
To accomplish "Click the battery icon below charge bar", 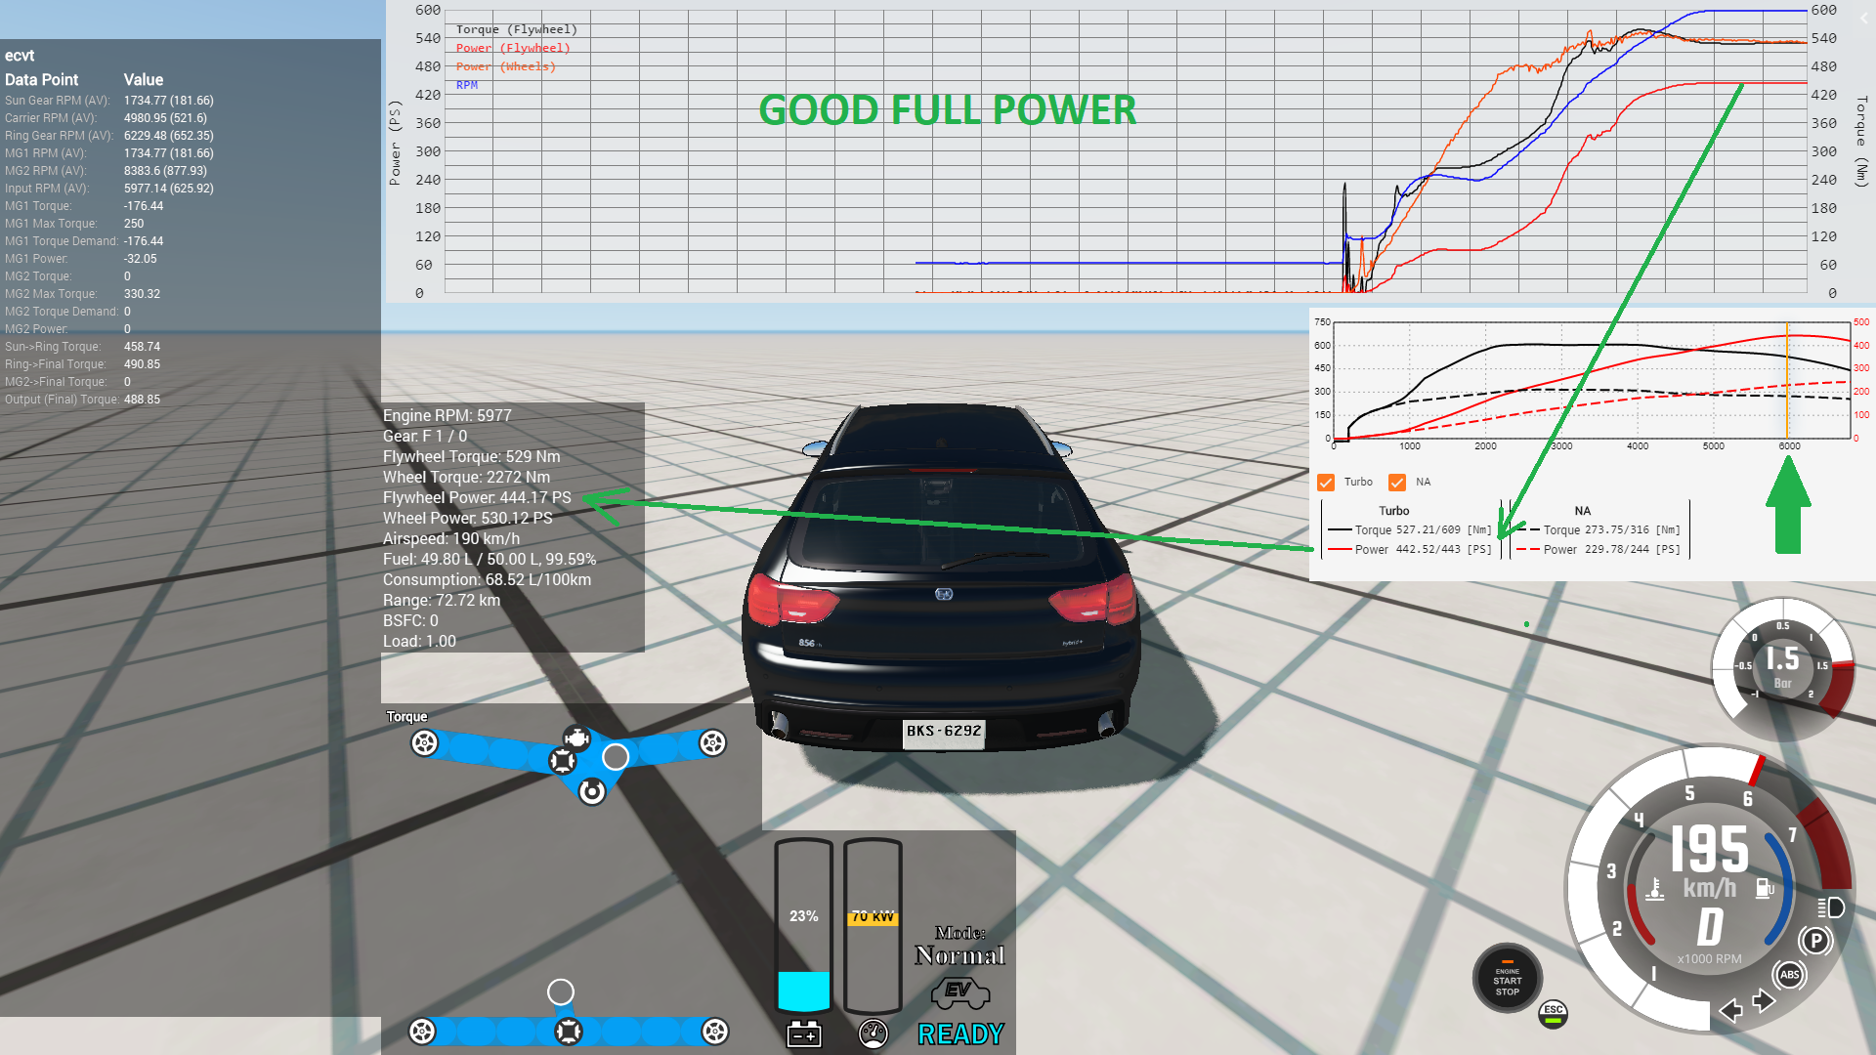I will 804,1034.
